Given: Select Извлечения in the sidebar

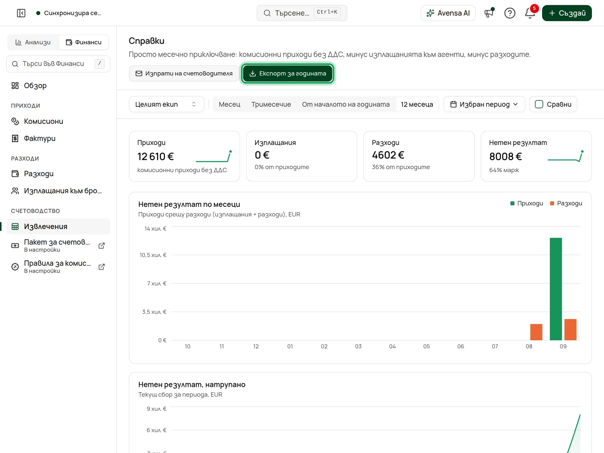Looking at the screenshot, I should point(58,226).
